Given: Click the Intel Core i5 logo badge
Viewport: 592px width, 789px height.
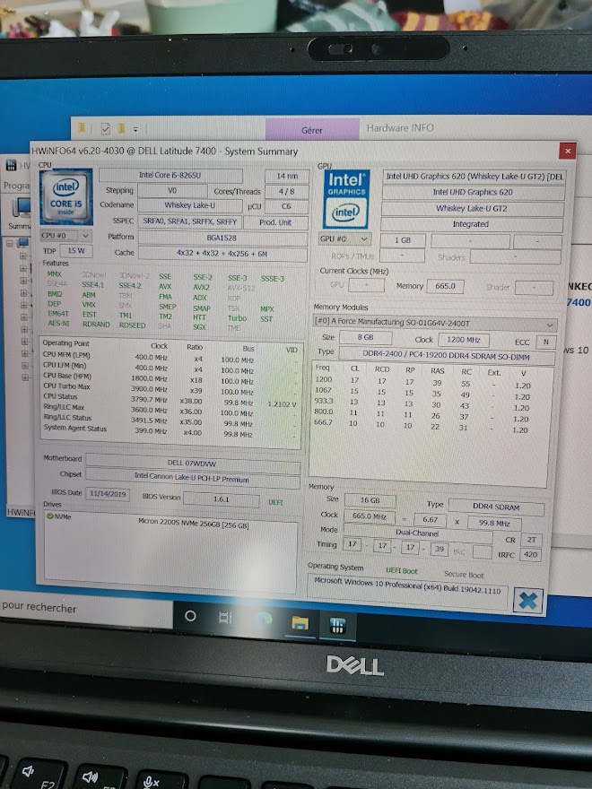Looking at the screenshot, I should click(66, 196).
